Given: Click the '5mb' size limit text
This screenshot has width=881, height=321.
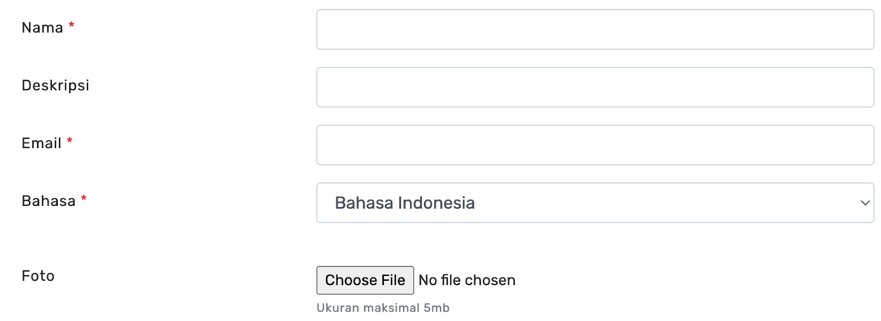Looking at the screenshot, I should tap(437, 308).
